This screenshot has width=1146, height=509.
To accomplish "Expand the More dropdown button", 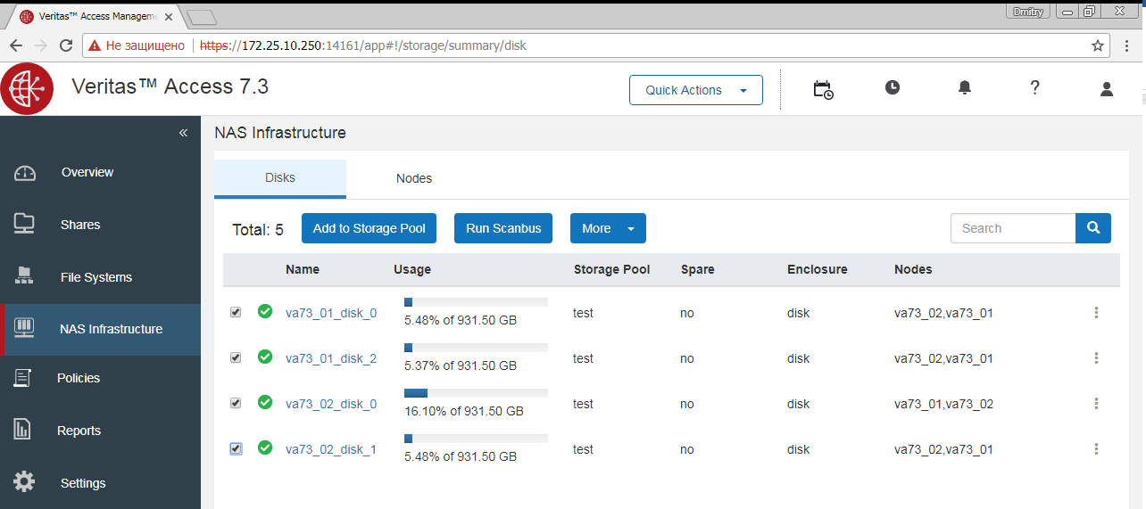I will [608, 228].
